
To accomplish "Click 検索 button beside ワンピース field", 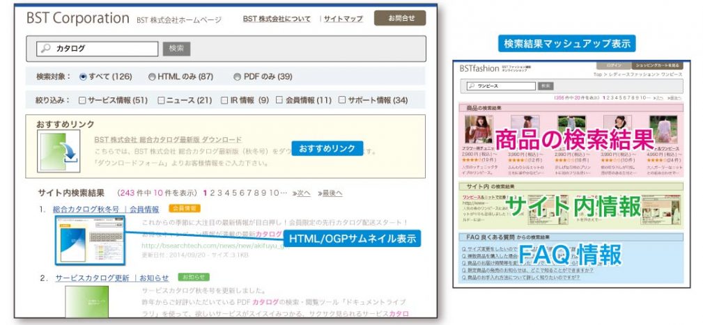I will [546, 86].
